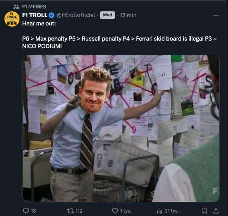Open the F1 TROLL profile avatar

(x=12, y=19)
